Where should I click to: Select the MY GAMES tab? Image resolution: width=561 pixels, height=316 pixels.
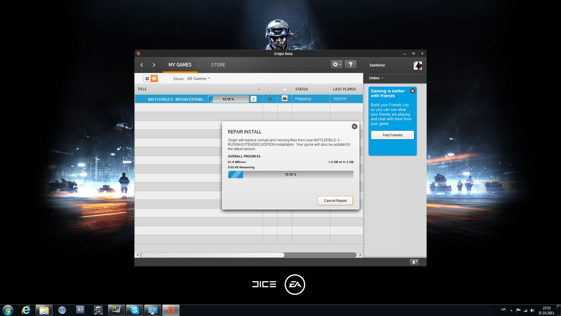click(x=180, y=65)
